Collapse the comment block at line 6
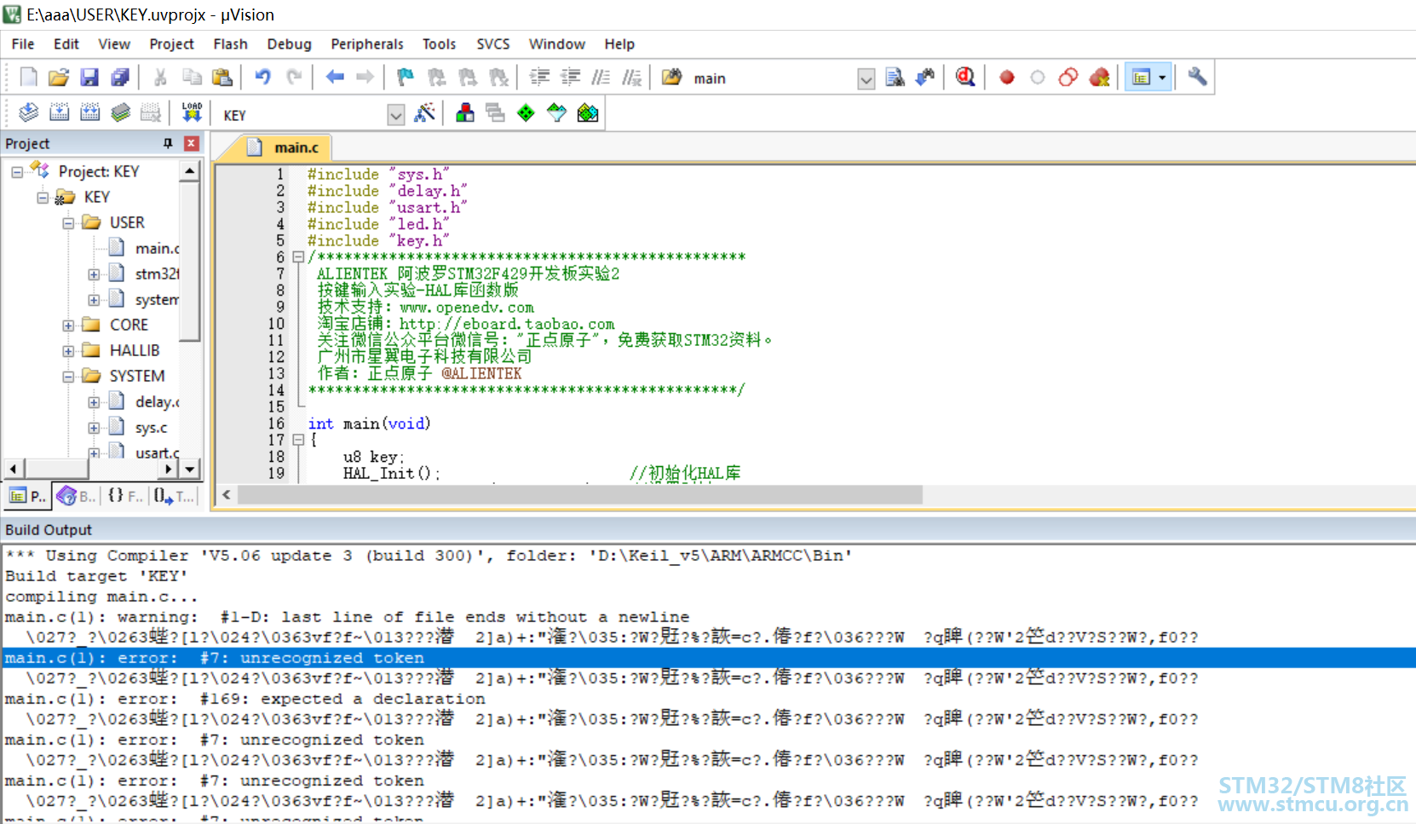1416x824 pixels. pyautogui.click(x=298, y=256)
